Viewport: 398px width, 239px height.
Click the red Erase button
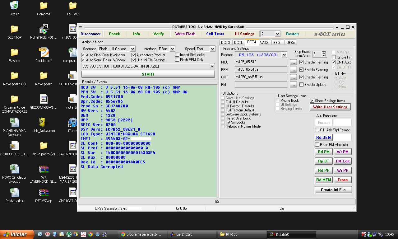[343, 180]
